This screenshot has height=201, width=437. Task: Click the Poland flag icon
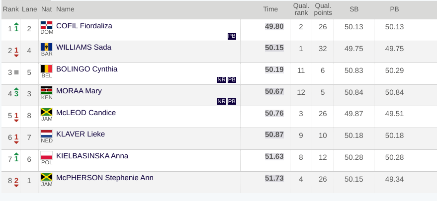pos(47,156)
